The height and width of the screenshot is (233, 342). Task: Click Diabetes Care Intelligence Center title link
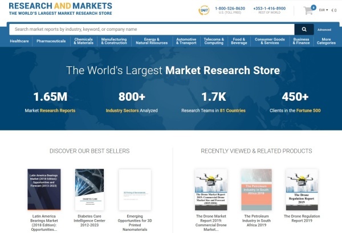89,220
